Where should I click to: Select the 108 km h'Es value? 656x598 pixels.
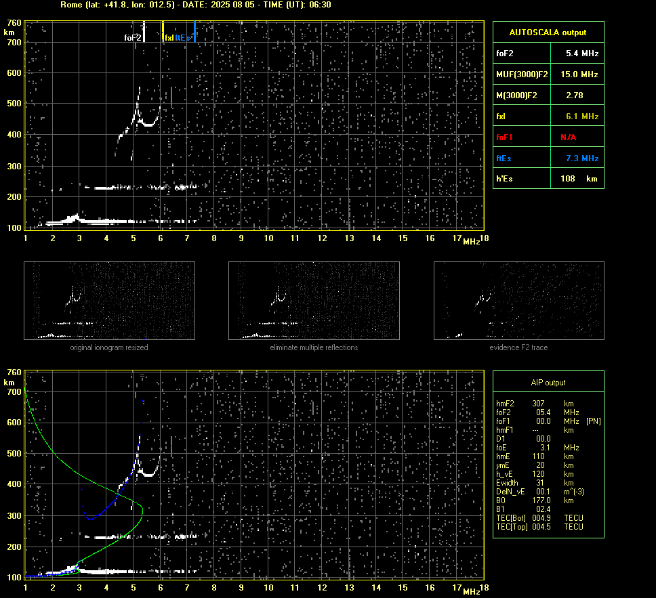tap(579, 179)
